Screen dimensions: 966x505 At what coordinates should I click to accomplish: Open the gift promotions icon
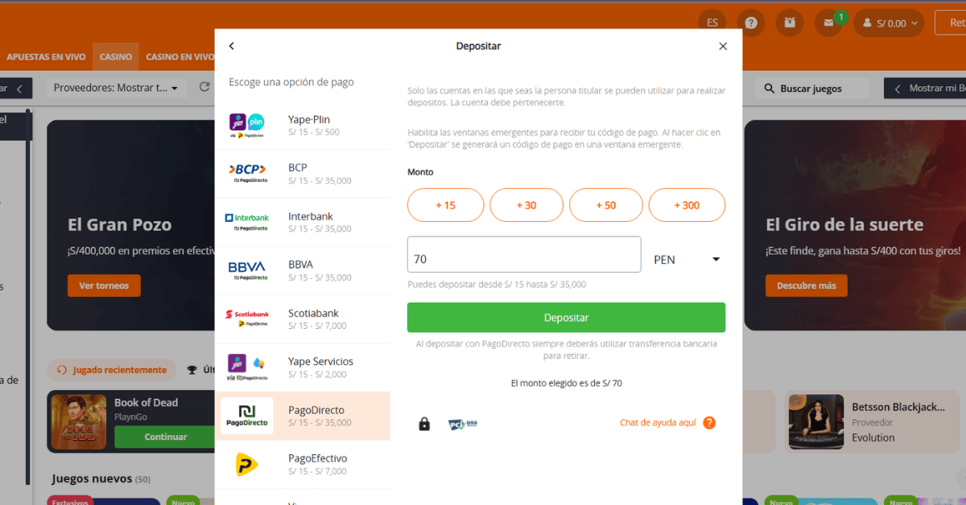[790, 23]
